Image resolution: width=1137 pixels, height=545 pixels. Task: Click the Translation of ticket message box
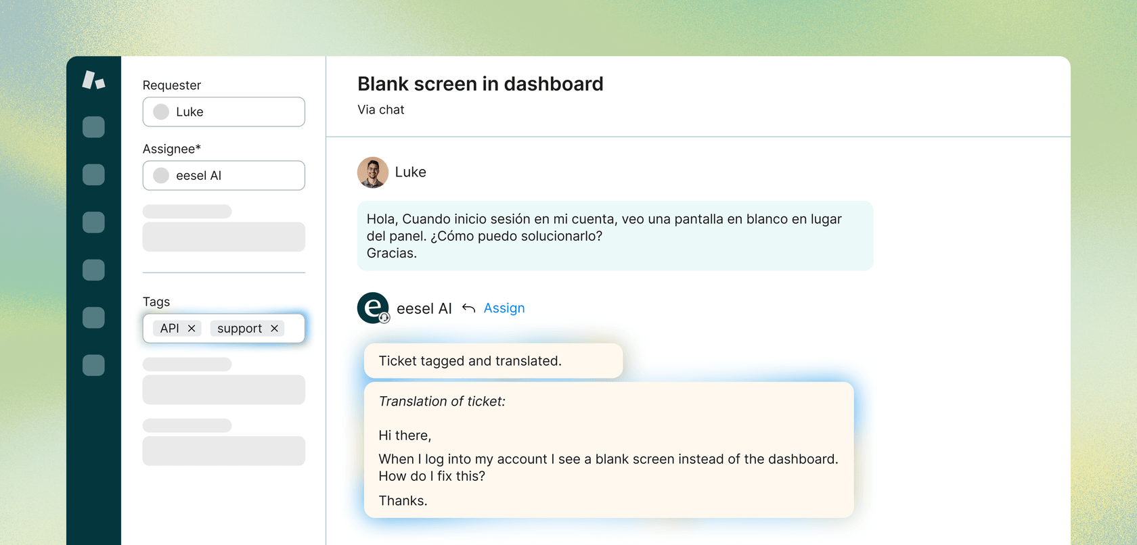pyautogui.click(x=608, y=450)
